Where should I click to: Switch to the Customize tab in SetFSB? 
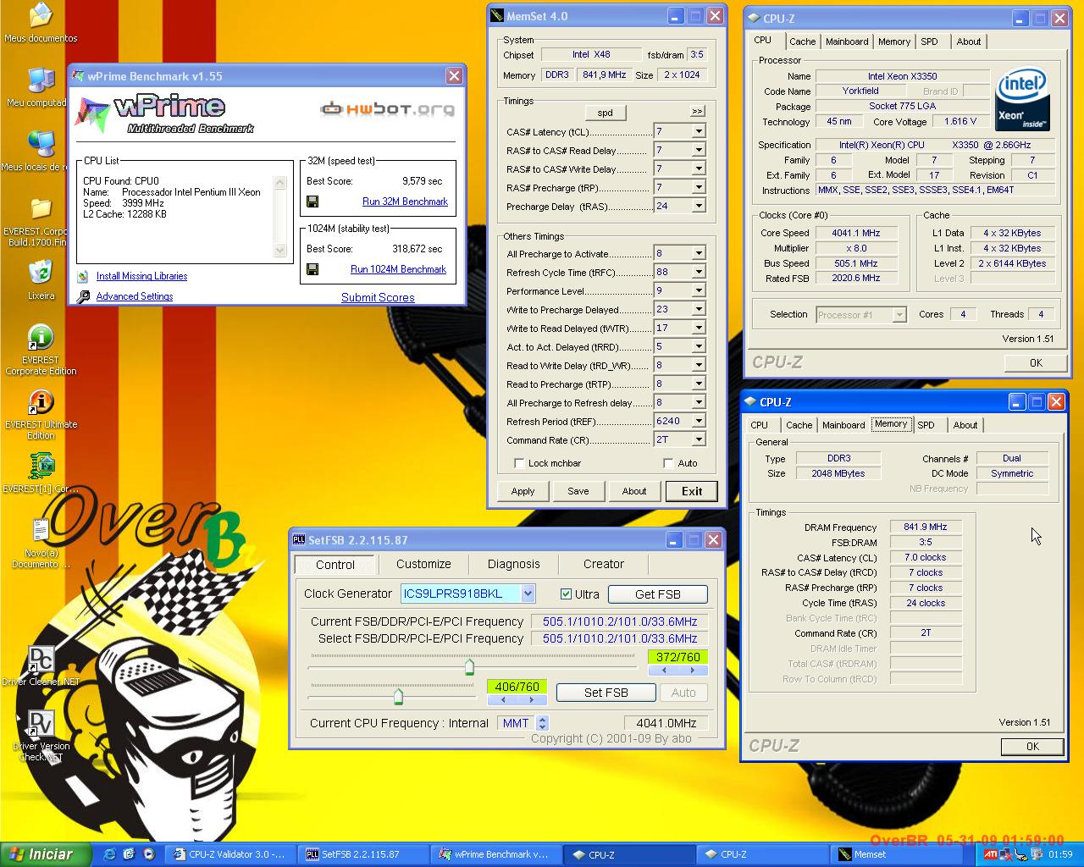tap(423, 564)
